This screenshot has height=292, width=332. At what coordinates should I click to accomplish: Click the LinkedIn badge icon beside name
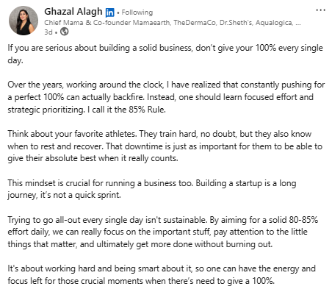click(x=109, y=13)
